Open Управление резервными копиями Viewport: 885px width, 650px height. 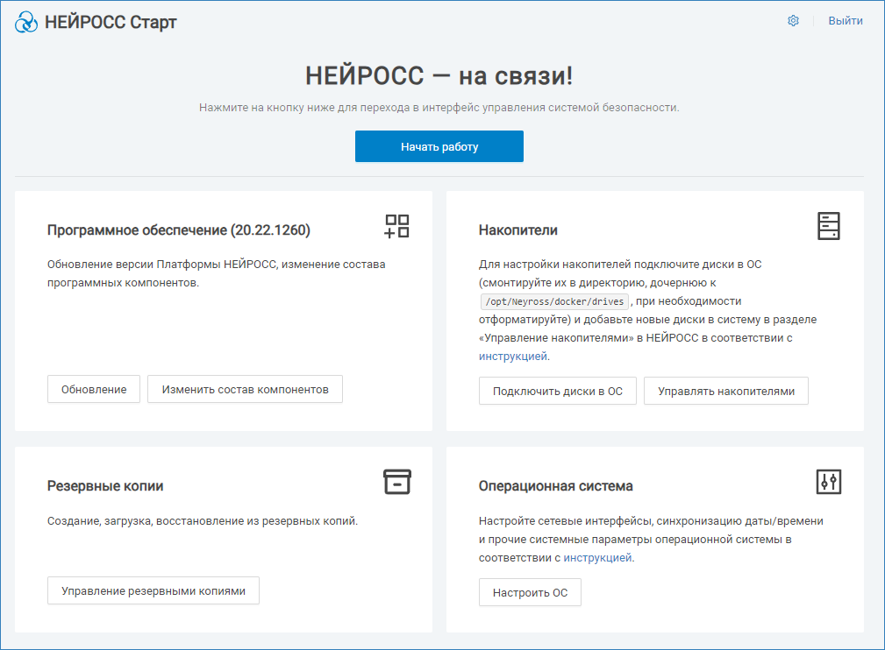tap(153, 591)
